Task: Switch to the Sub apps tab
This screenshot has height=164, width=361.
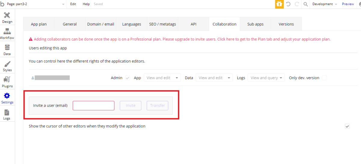Action: tap(255, 24)
